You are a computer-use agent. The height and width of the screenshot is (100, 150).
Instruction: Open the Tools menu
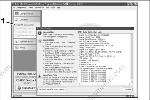tap(53, 8)
